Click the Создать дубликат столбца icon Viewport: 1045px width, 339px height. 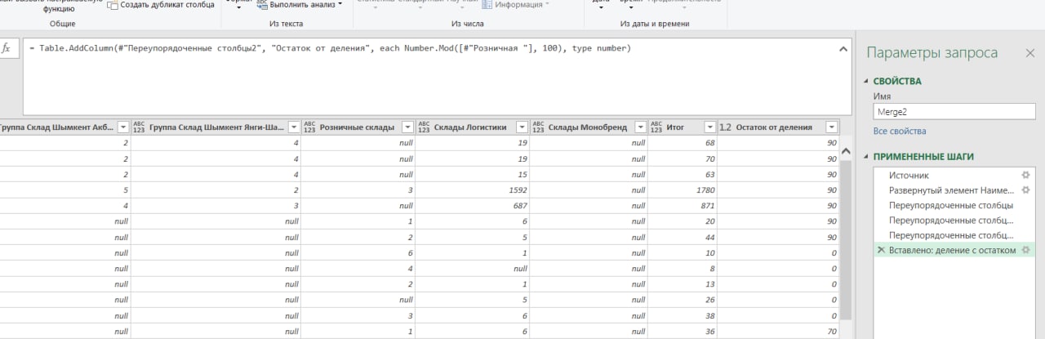point(113,4)
